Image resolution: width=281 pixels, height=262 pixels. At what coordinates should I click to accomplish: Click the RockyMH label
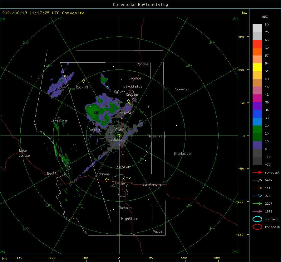tap(82, 87)
